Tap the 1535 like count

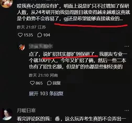coord(28,35)
